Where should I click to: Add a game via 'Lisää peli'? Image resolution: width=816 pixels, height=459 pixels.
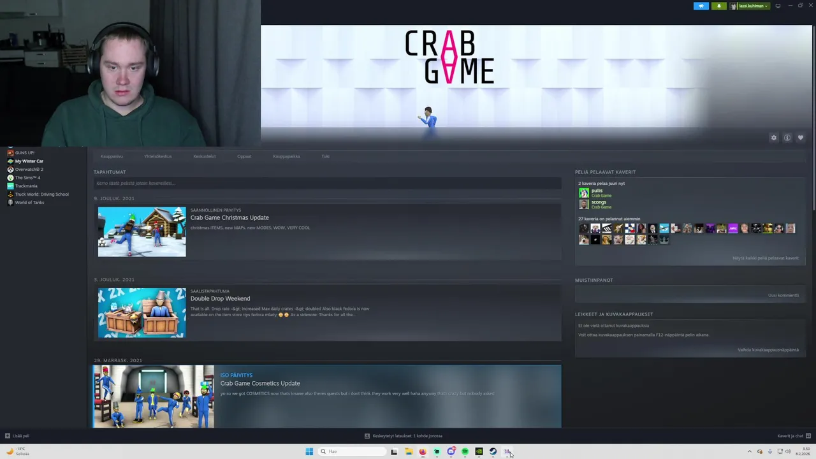(17, 436)
